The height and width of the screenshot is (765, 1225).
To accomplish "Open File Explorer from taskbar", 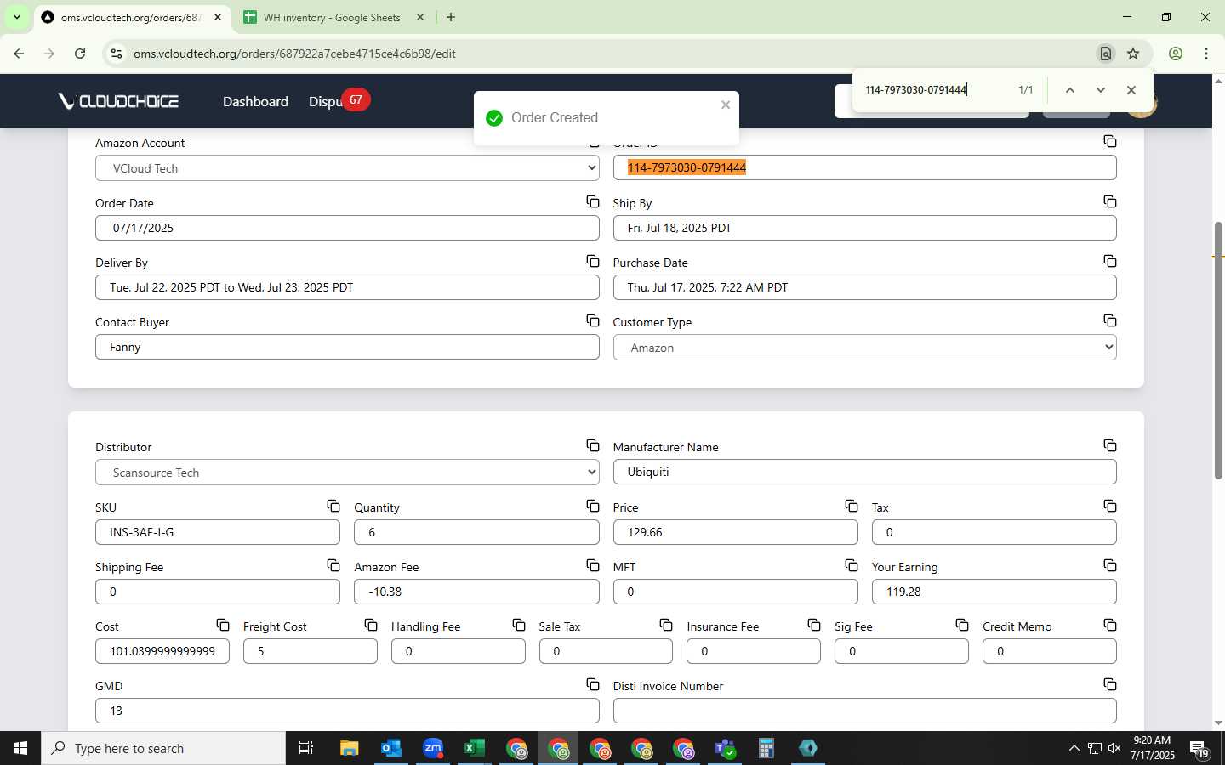I will 349,748.
